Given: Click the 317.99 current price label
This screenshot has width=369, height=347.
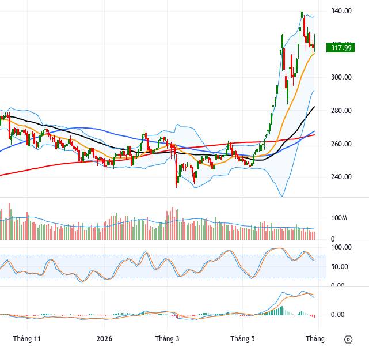Looking at the screenshot, I should (340, 48).
